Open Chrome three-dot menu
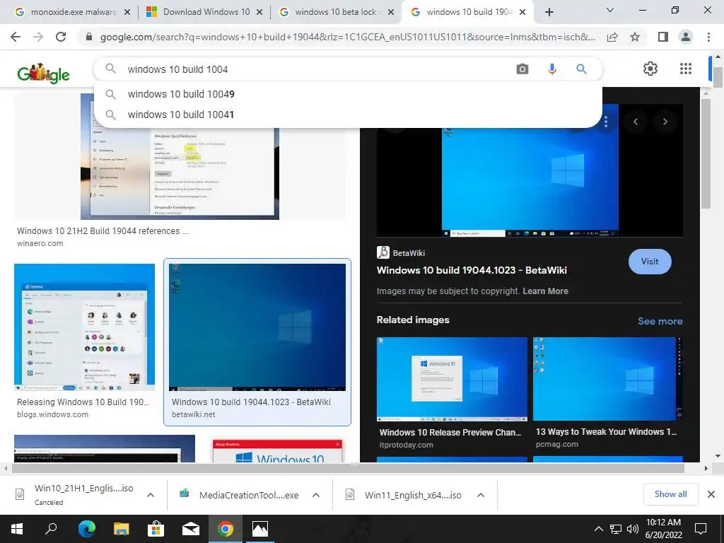The image size is (724, 543). pyautogui.click(x=708, y=37)
